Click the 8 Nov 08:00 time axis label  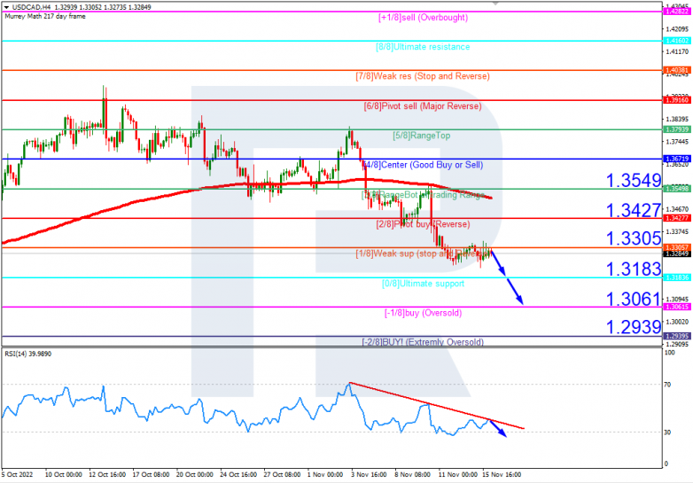(413, 475)
